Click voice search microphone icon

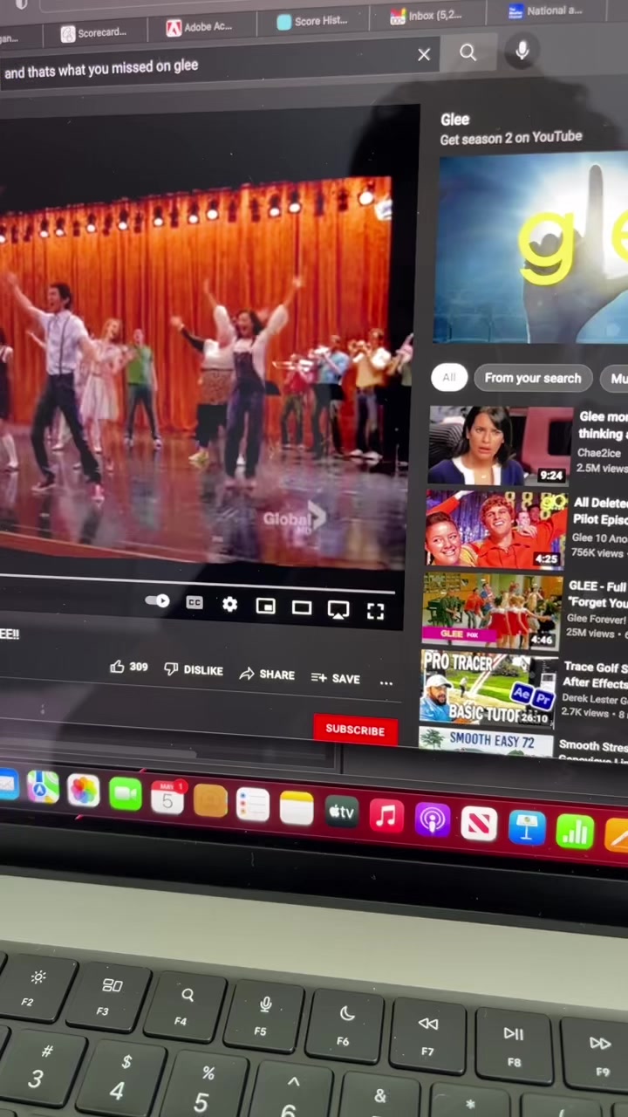tap(522, 52)
